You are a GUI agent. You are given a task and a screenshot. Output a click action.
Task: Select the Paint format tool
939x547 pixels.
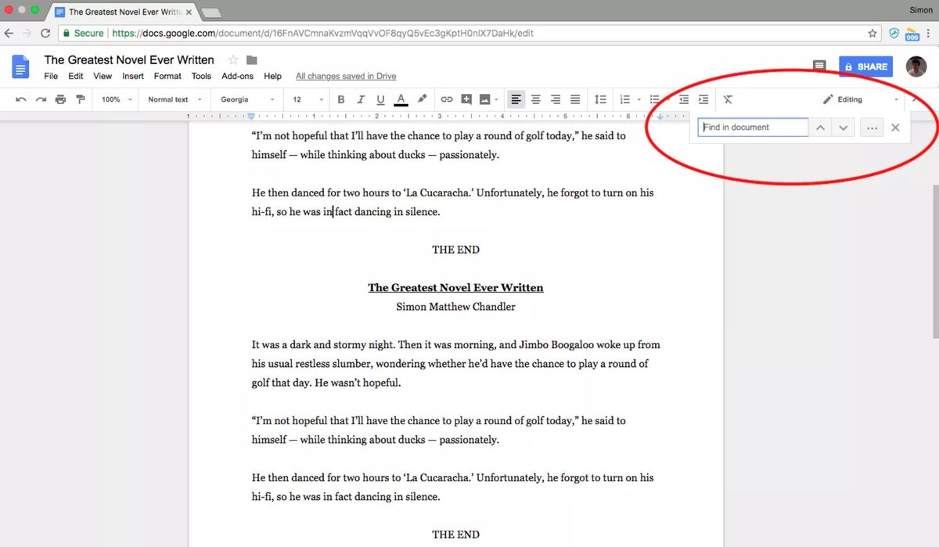coord(80,99)
